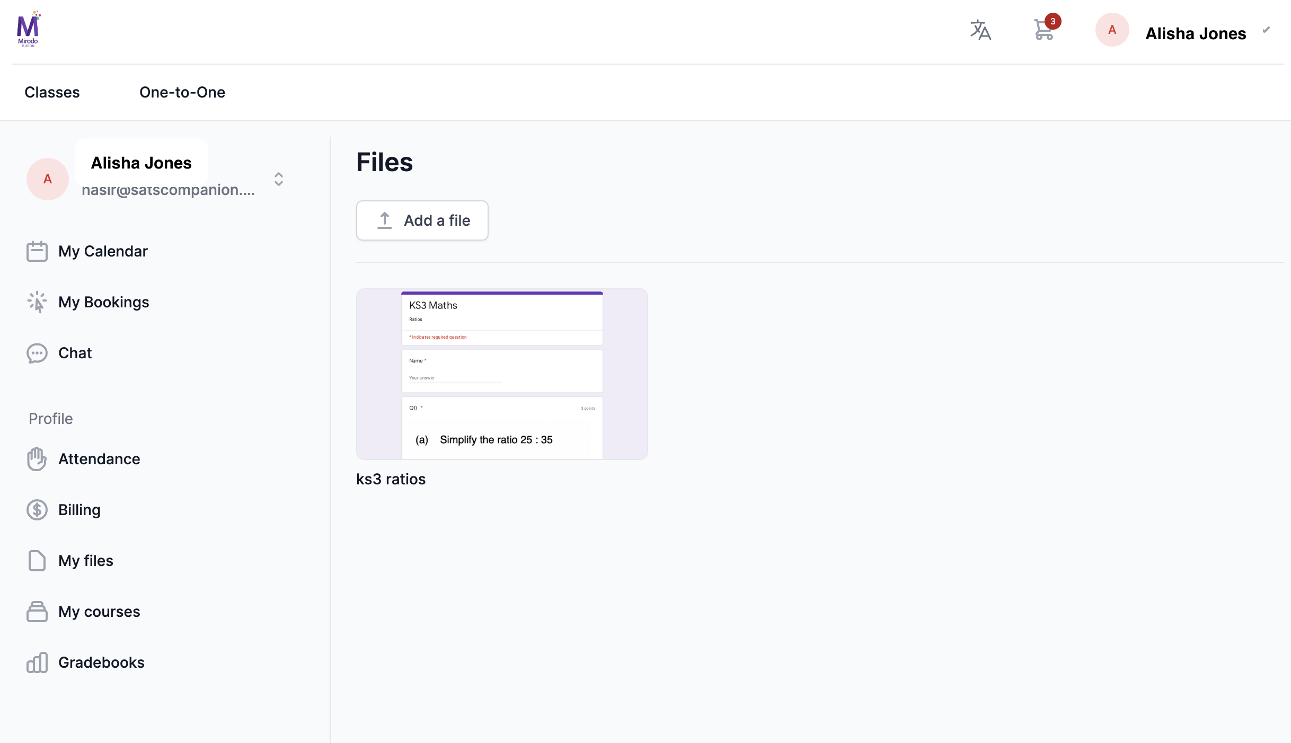
Task: Open Gradebooks from the sidebar
Action: pos(101,662)
